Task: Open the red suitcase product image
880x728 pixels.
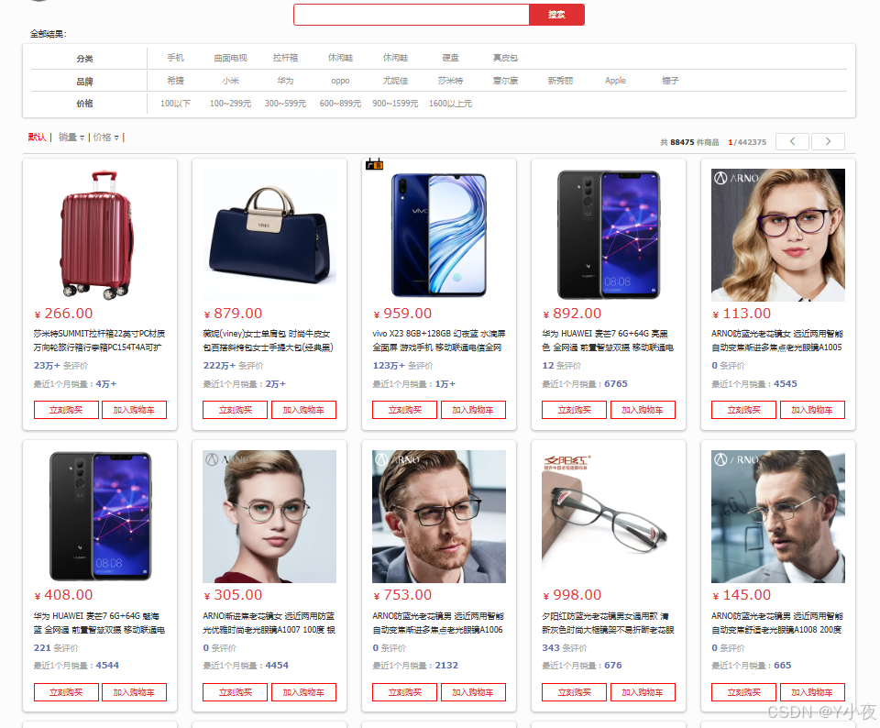Action: 100,235
